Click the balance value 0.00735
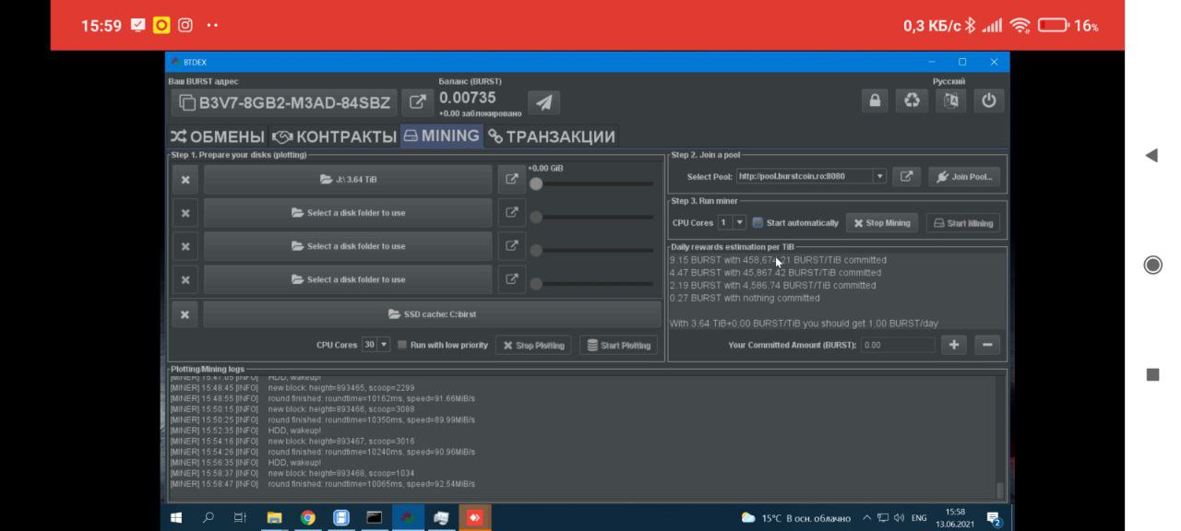This screenshot has width=1181, height=531. (x=467, y=97)
